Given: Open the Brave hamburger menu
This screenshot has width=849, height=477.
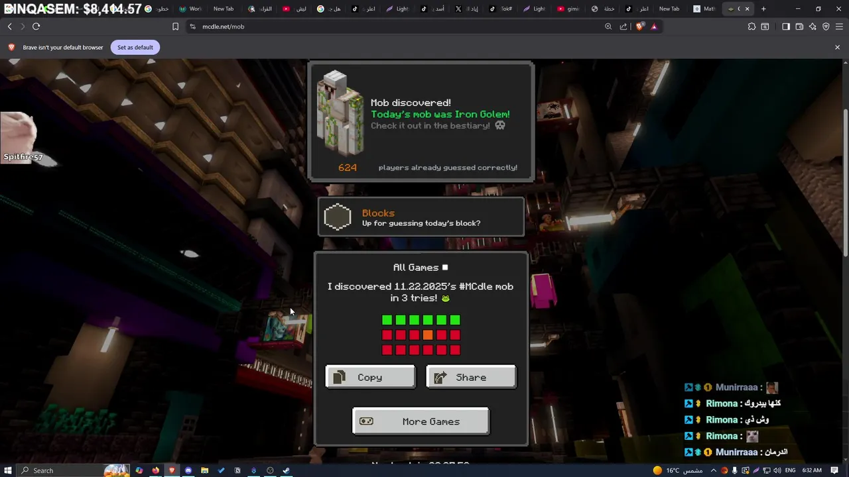Looking at the screenshot, I should point(838,26).
